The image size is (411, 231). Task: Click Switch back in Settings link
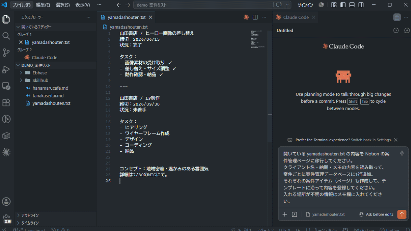pyautogui.click(x=371, y=140)
